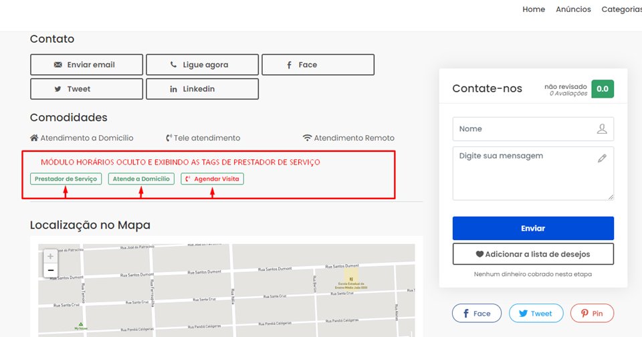Screen dimensions: 642x337
Task: Click the wifi icon beside Atendimento Remoto
Action: (x=307, y=138)
